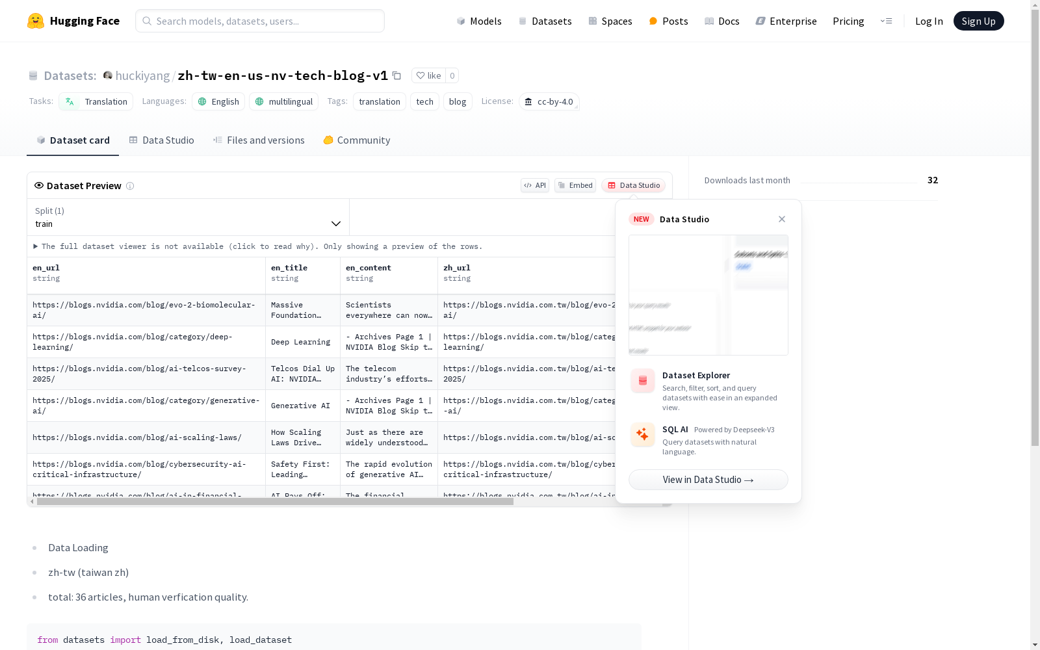The width and height of the screenshot is (1040, 650).
Task: Click the 'Generative AI' title cell
Action: (303, 406)
